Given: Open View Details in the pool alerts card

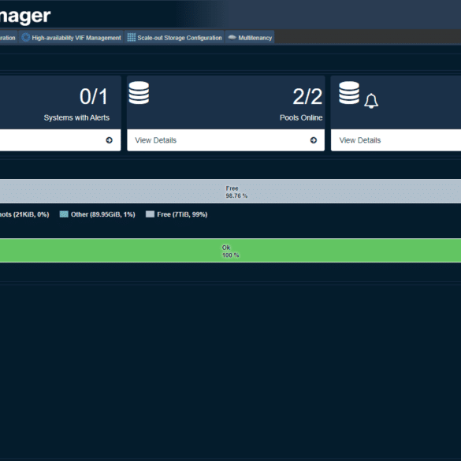Looking at the screenshot, I should click(360, 140).
